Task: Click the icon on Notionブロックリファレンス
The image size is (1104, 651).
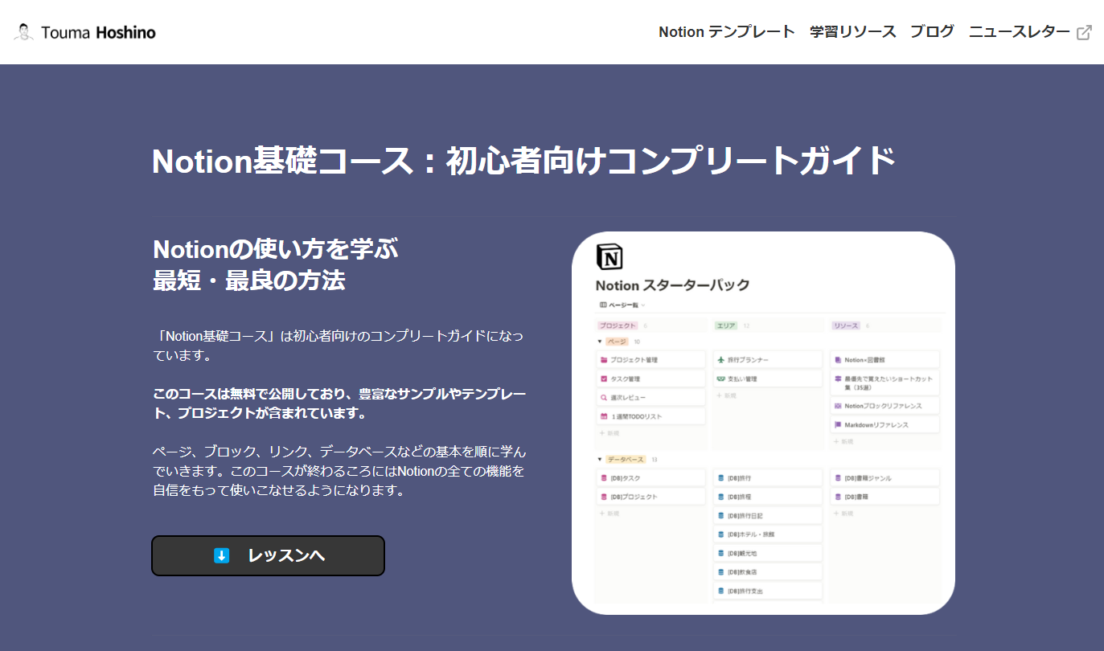Action: (838, 406)
